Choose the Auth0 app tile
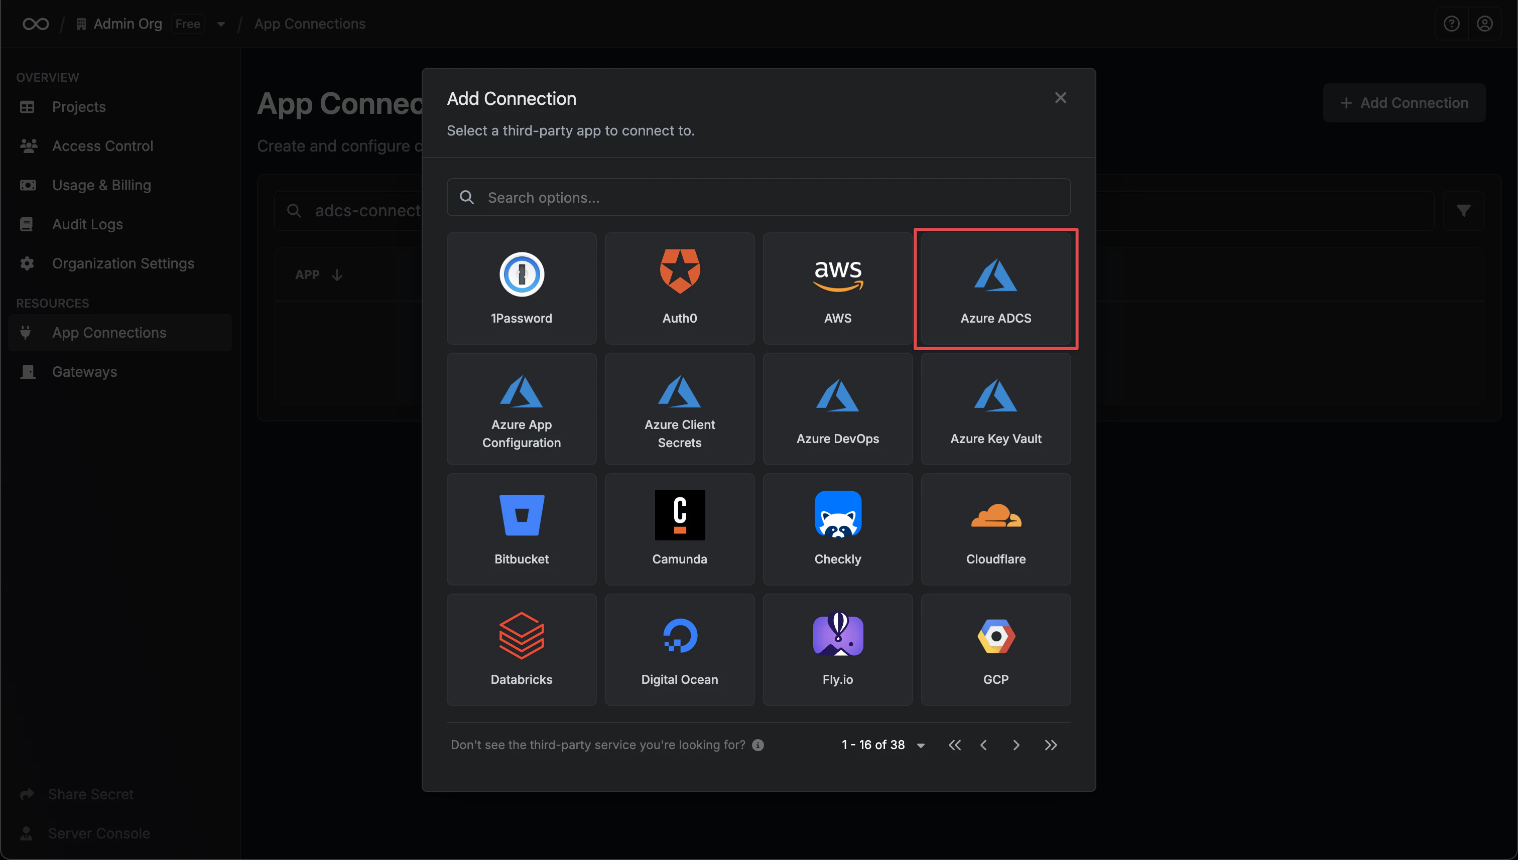 680,288
